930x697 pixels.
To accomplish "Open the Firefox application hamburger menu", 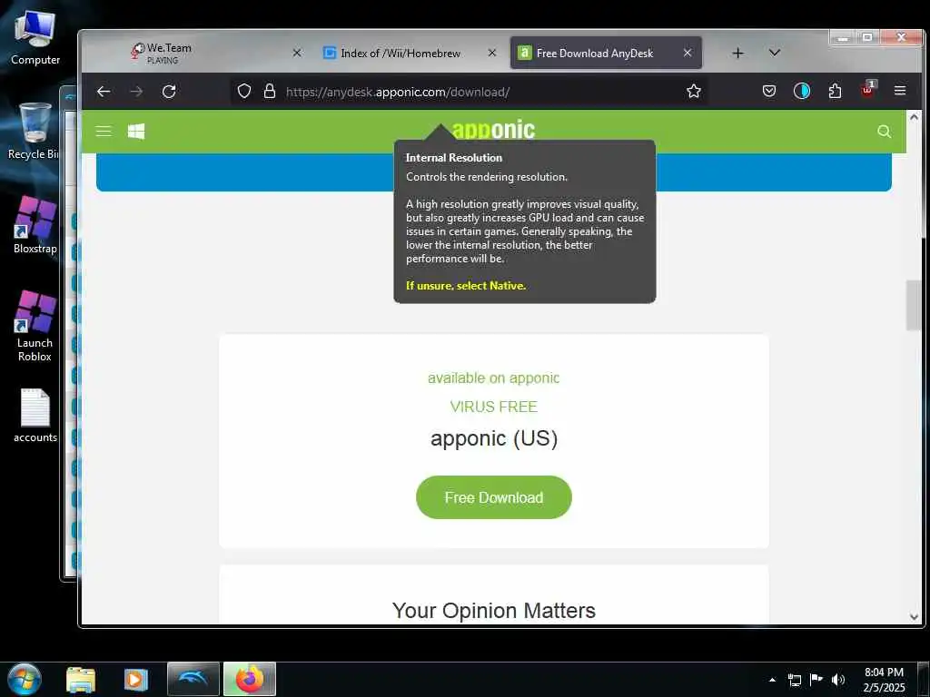I will pyautogui.click(x=900, y=91).
